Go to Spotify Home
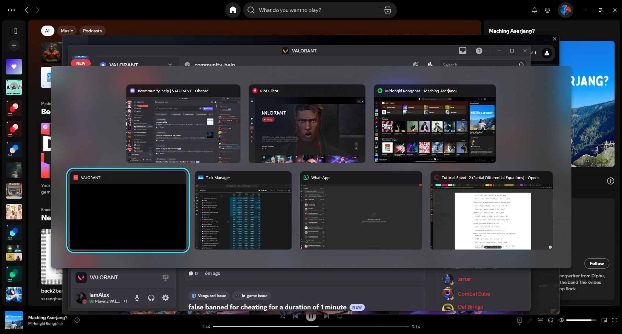 coord(233,10)
